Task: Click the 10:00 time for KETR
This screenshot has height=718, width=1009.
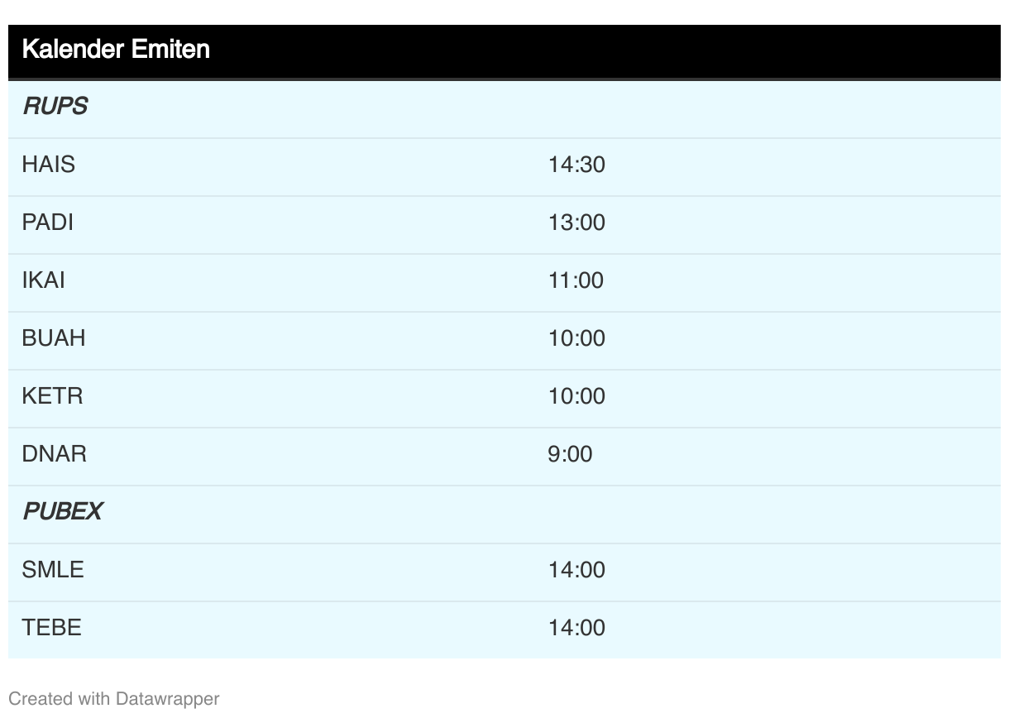Action: pos(576,396)
